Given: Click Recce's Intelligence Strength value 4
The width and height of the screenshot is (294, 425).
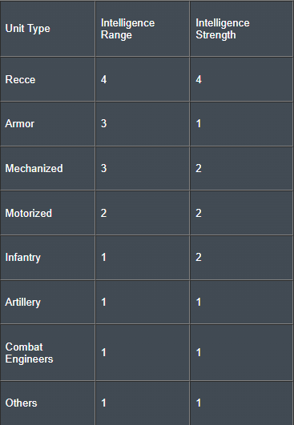Looking at the screenshot, I should (199, 79).
